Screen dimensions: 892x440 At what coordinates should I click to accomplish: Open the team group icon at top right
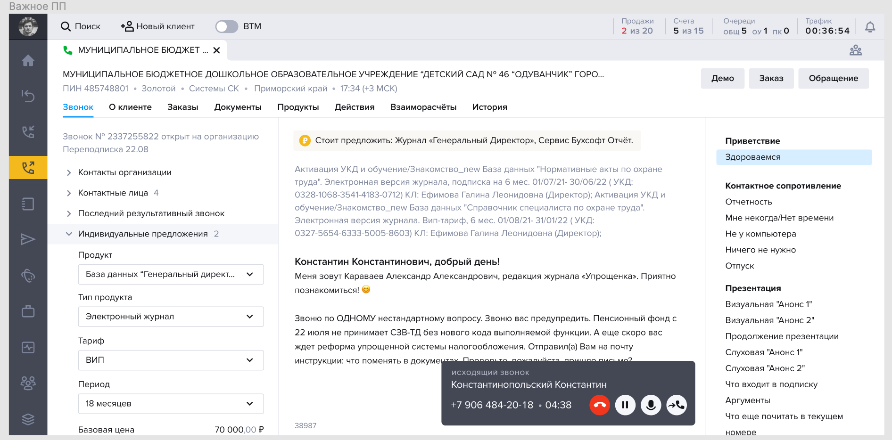855,50
